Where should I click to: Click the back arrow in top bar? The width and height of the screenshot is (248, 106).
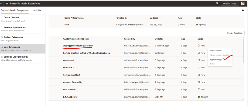pos(1,4)
